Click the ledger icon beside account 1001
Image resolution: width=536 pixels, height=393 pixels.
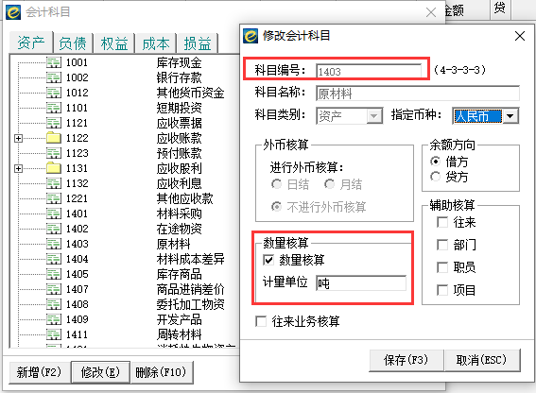pos(54,62)
